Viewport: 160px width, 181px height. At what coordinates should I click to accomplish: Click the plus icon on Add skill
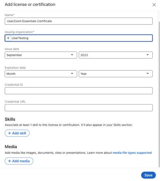10,133
